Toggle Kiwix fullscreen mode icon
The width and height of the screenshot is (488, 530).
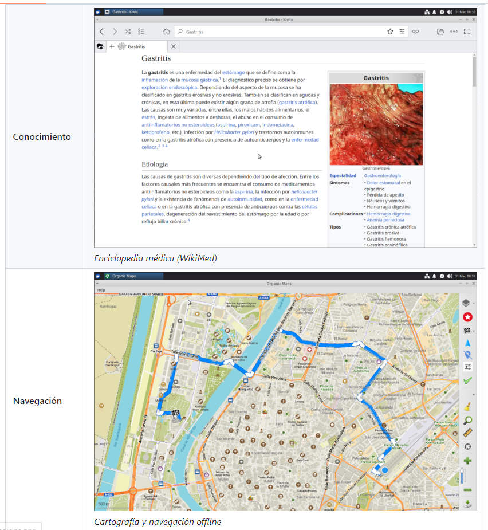point(467,32)
